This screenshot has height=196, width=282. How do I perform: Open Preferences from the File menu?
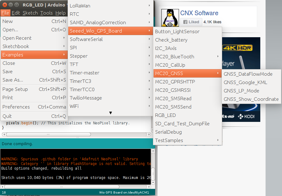(x=34, y=107)
